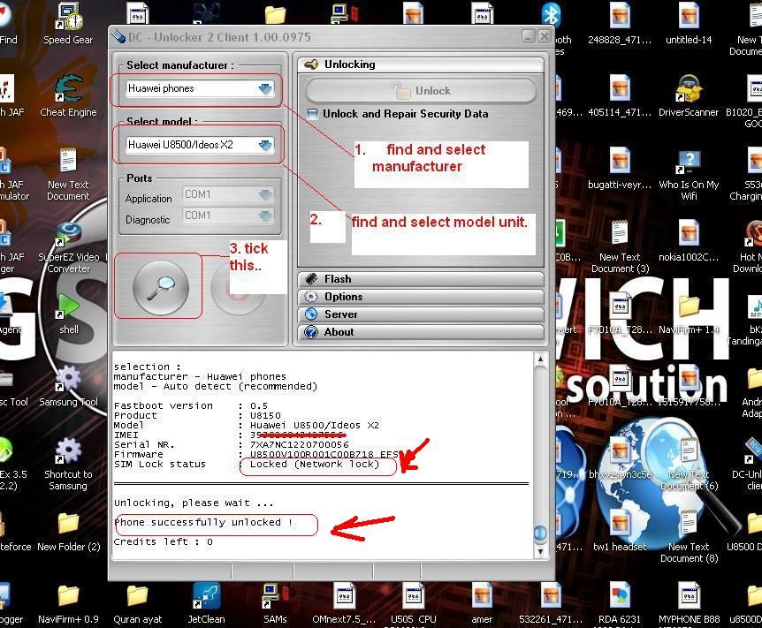Expand the Server panel
762x628 pixels.
click(421, 314)
